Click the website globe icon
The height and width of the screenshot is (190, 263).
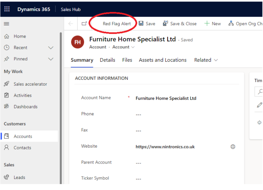click(233, 147)
